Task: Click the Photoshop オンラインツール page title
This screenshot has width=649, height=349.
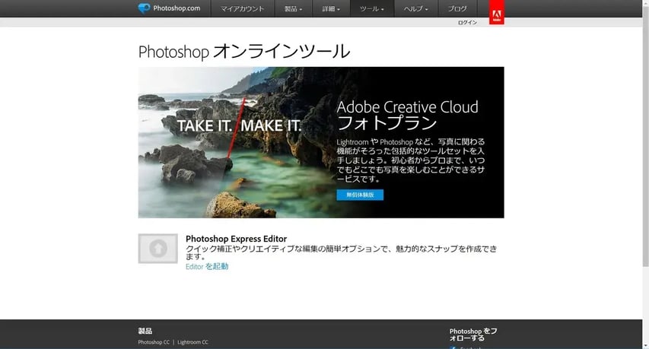Action: click(x=244, y=52)
